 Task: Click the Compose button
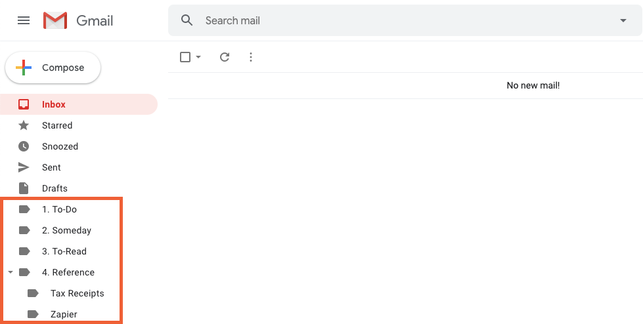[53, 68]
